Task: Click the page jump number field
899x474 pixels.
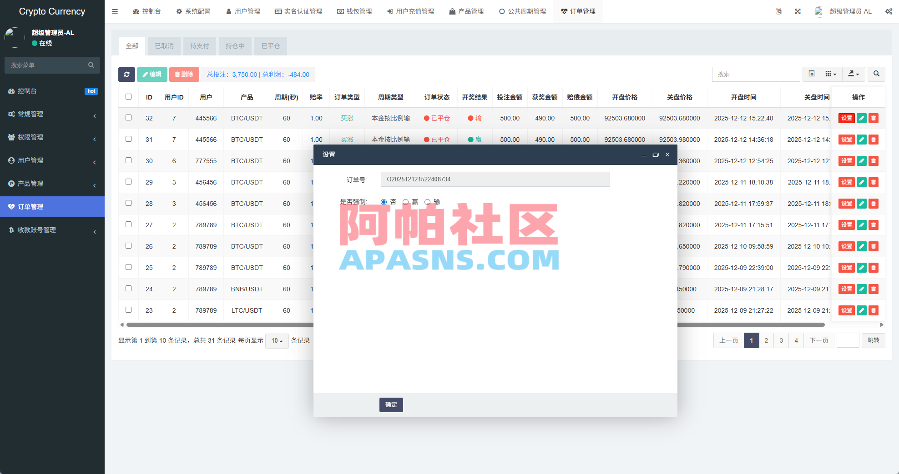Action: pyautogui.click(x=848, y=340)
